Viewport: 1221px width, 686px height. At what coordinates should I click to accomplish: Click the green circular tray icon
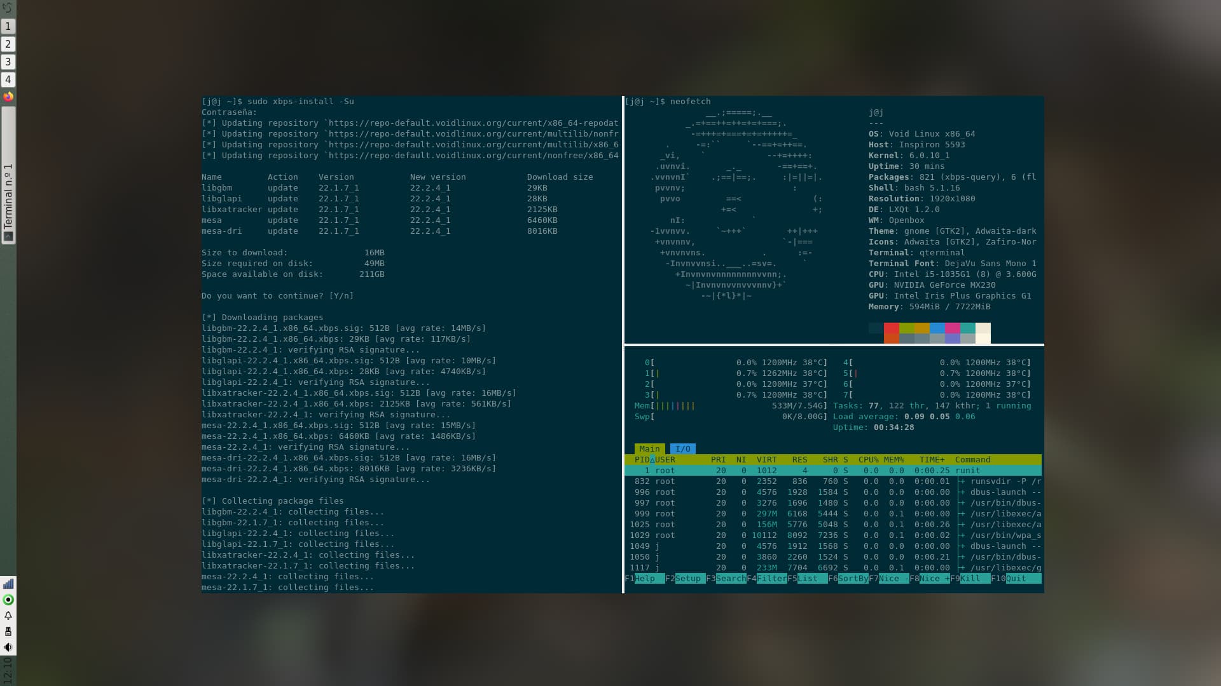point(8,600)
